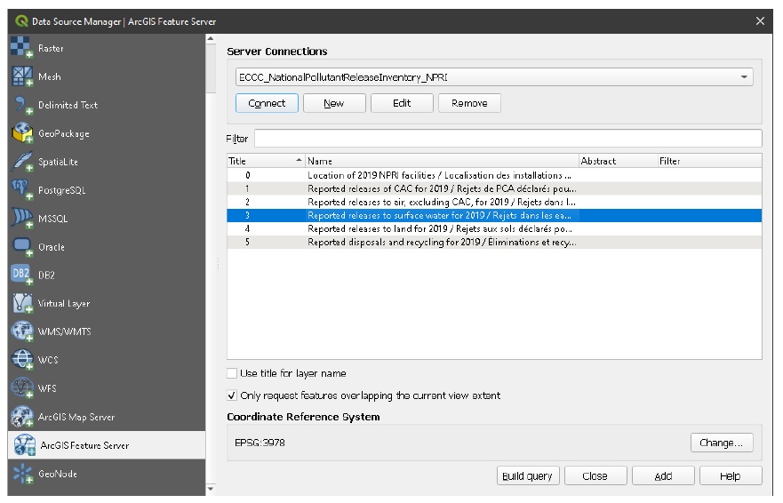Open the Oracle database icon

tap(21, 246)
